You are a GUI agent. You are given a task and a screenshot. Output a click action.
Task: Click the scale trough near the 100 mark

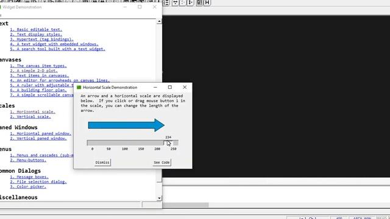pyautogui.click(x=124, y=143)
